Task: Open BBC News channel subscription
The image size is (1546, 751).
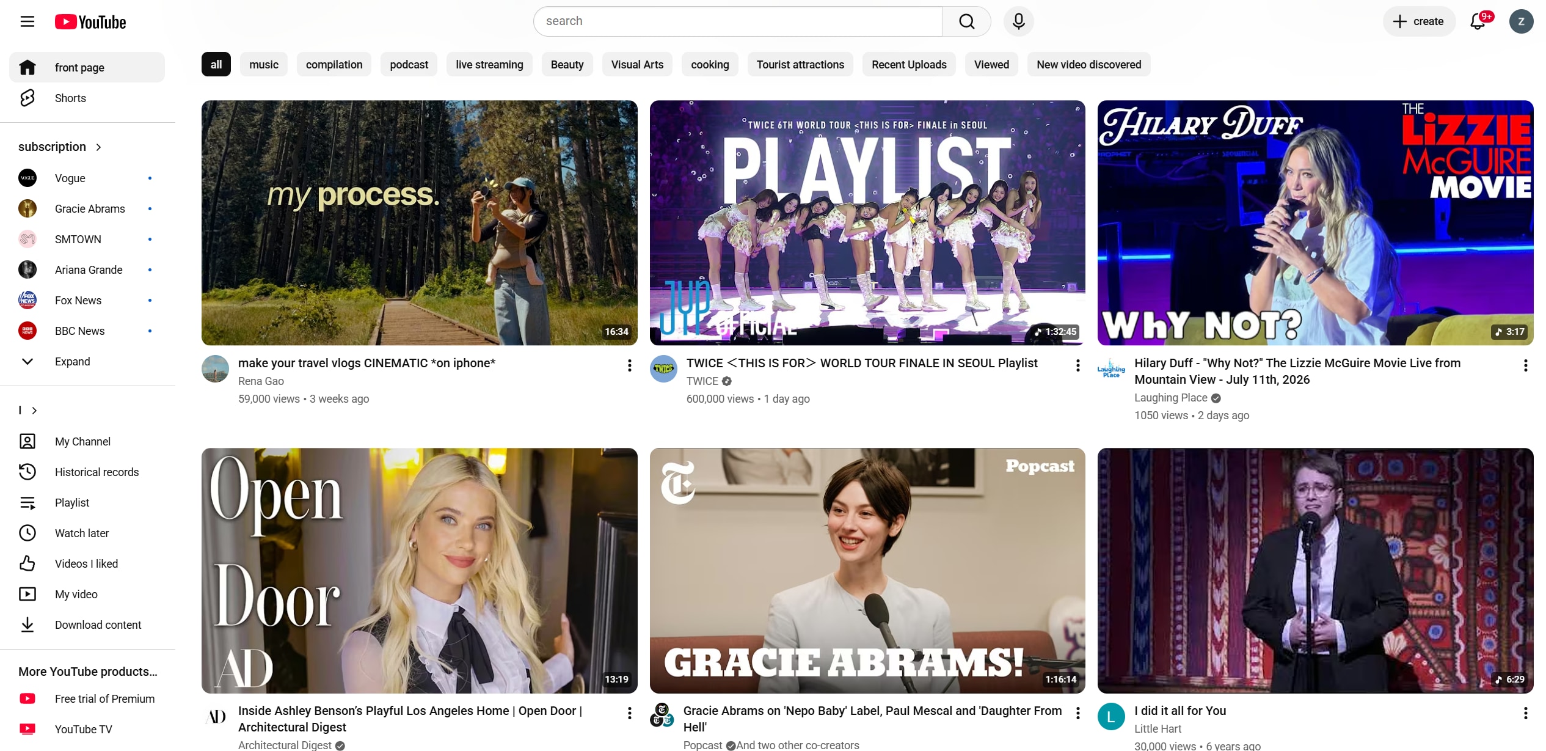Action: [87, 331]
